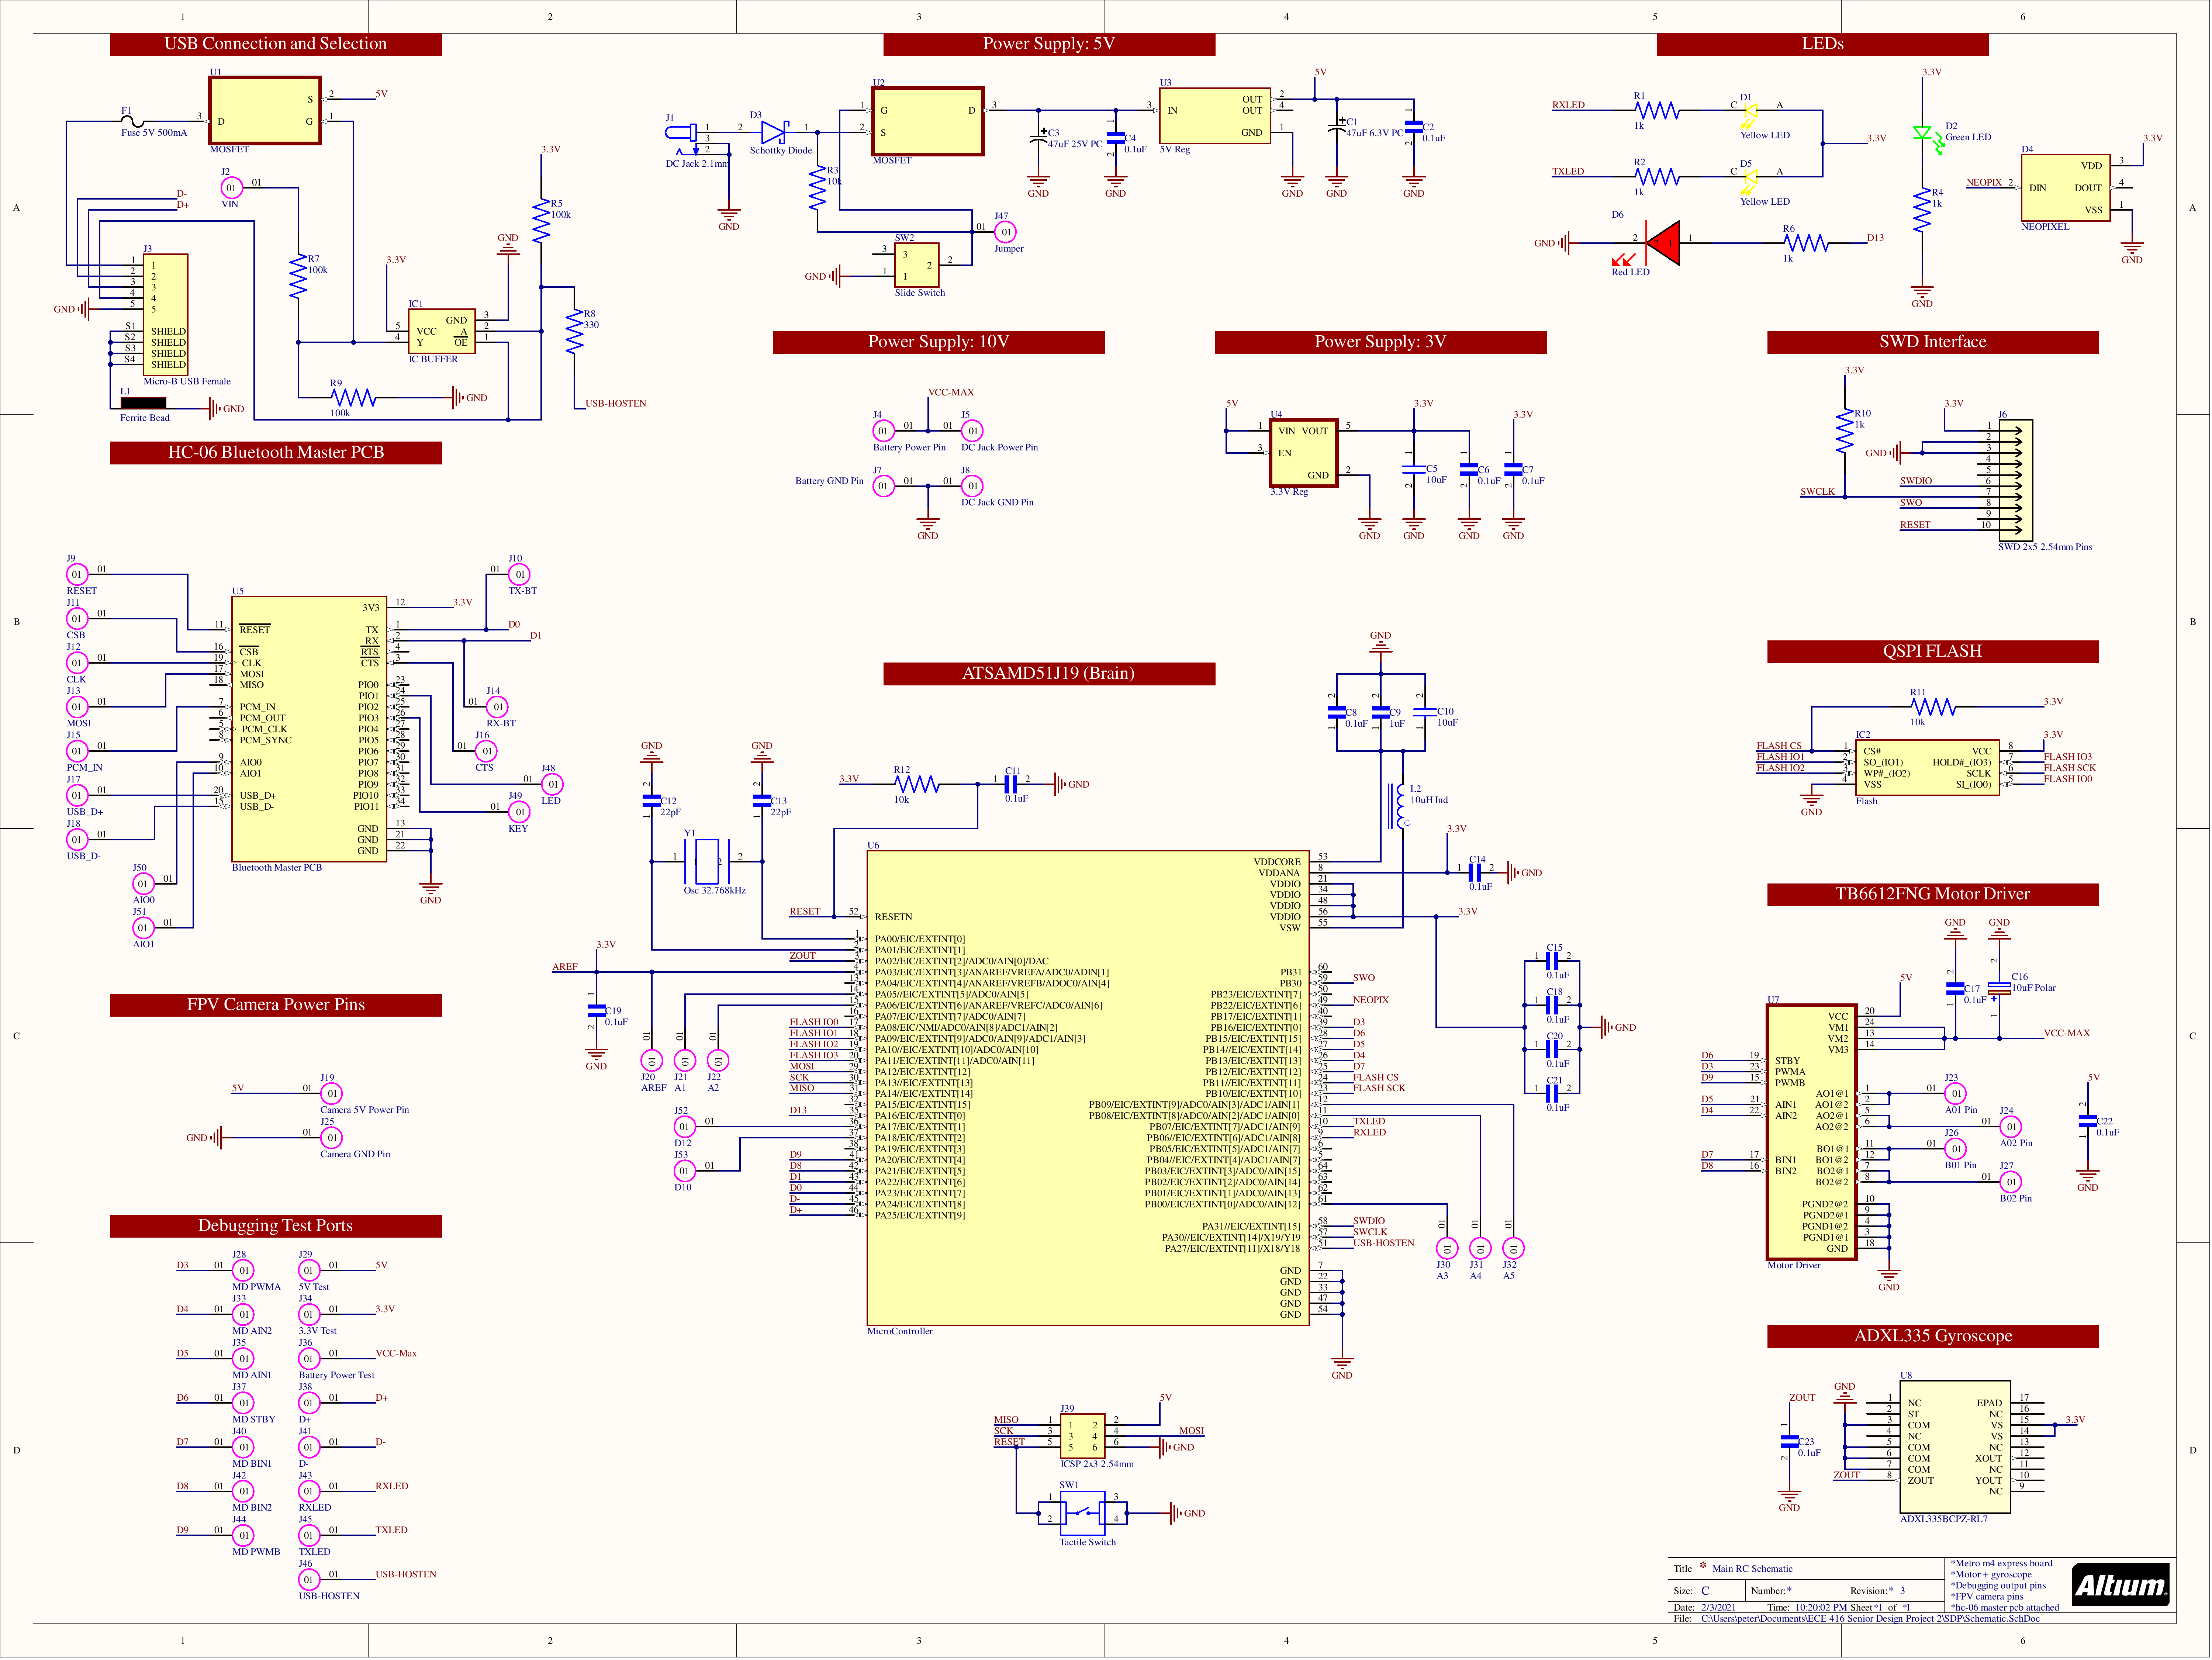The image size is (2212, 1660).
Task: Select the U8 ADXL335BCPZ-RL7 component
Action: [x=1955, y=1448]
